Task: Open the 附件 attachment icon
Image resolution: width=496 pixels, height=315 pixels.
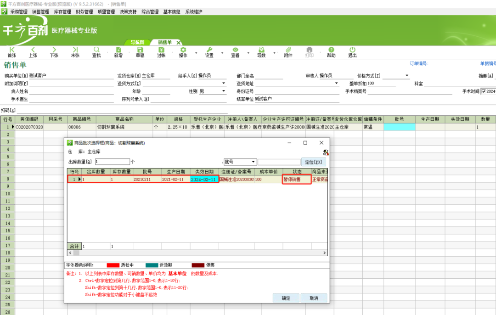Action: pyautogui.click(x=288, y=52)
